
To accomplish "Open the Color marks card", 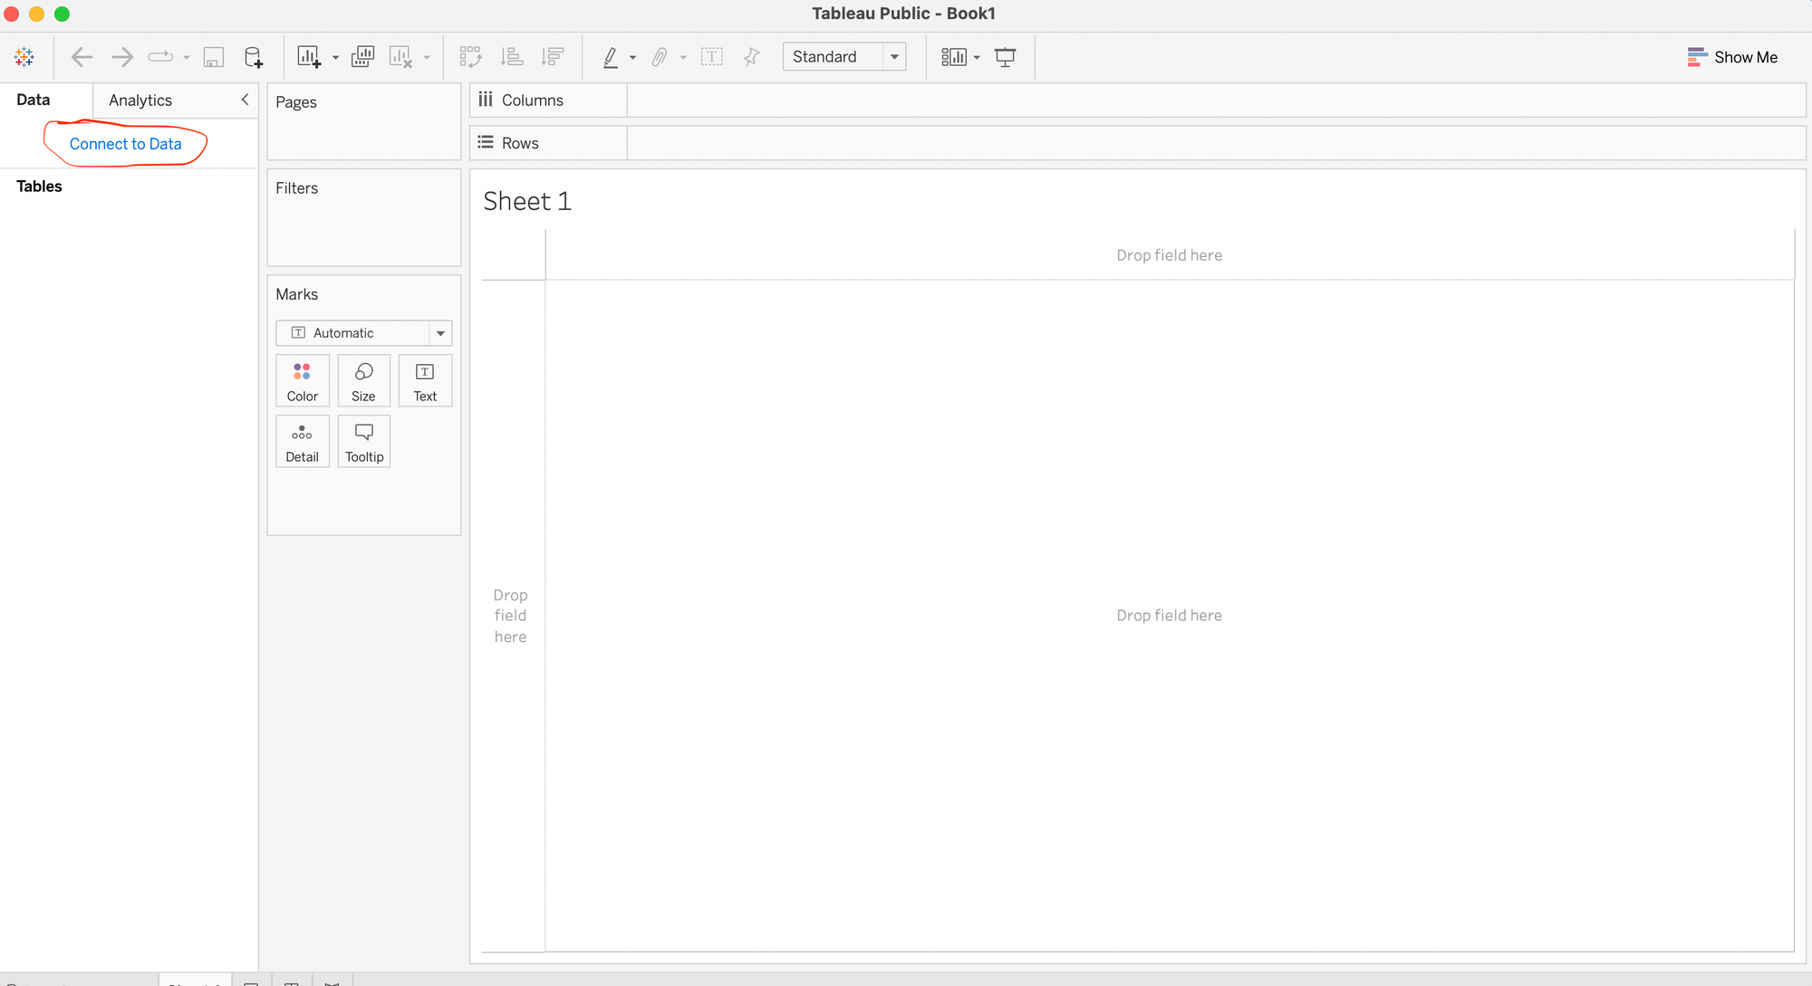I will click(x=302, y=381).
